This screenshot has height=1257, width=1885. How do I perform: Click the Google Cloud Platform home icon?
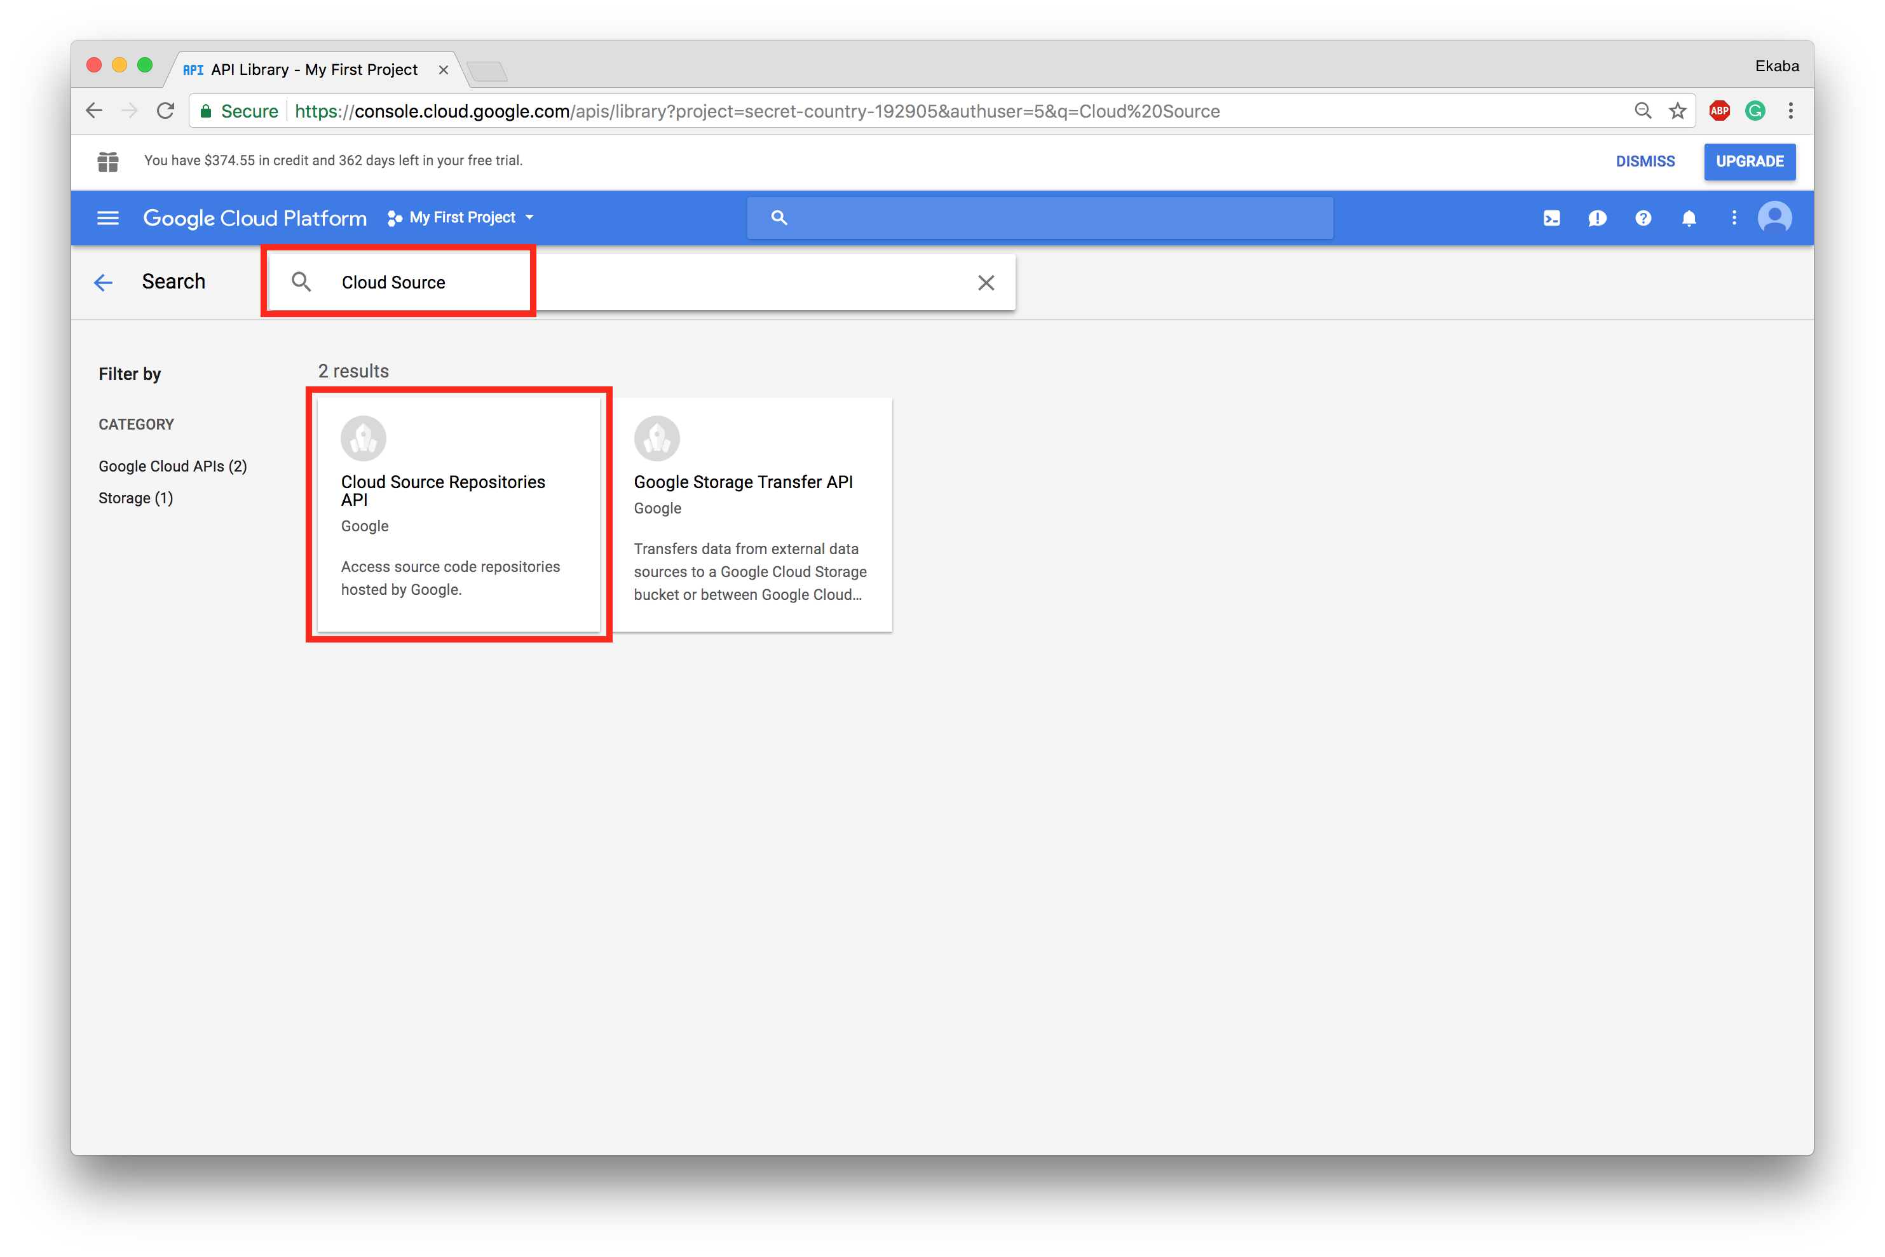[x=255, y=217]
